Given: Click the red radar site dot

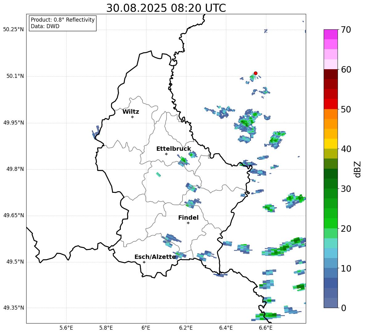Looking at the screenshot, I should coord(256,73).
